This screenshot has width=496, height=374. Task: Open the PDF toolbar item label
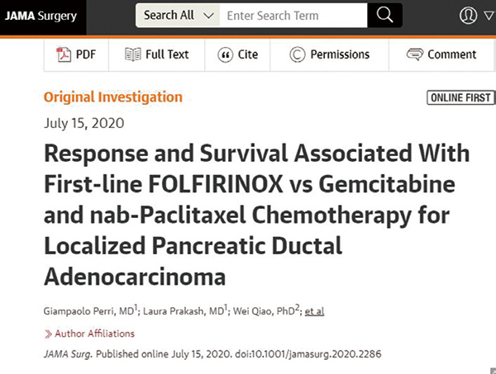[x=86, y=54]
